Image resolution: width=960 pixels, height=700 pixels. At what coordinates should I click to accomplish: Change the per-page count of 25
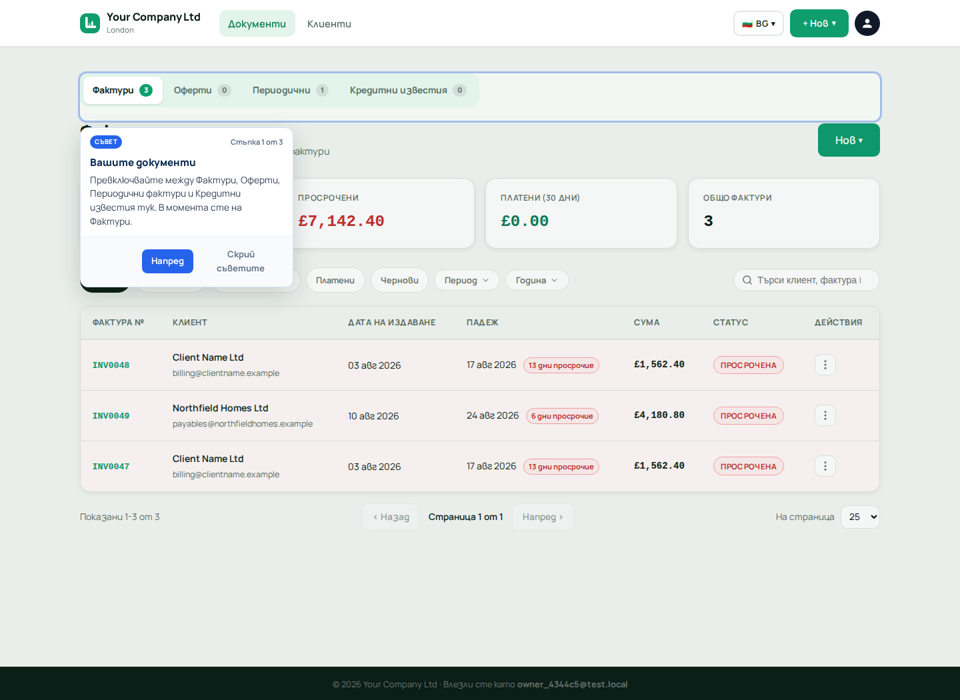860,517
